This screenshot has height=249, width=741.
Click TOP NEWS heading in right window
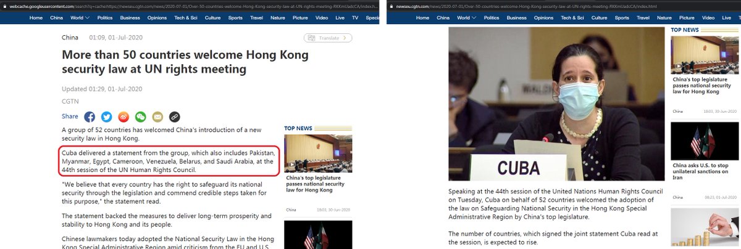tap(685, 30)
